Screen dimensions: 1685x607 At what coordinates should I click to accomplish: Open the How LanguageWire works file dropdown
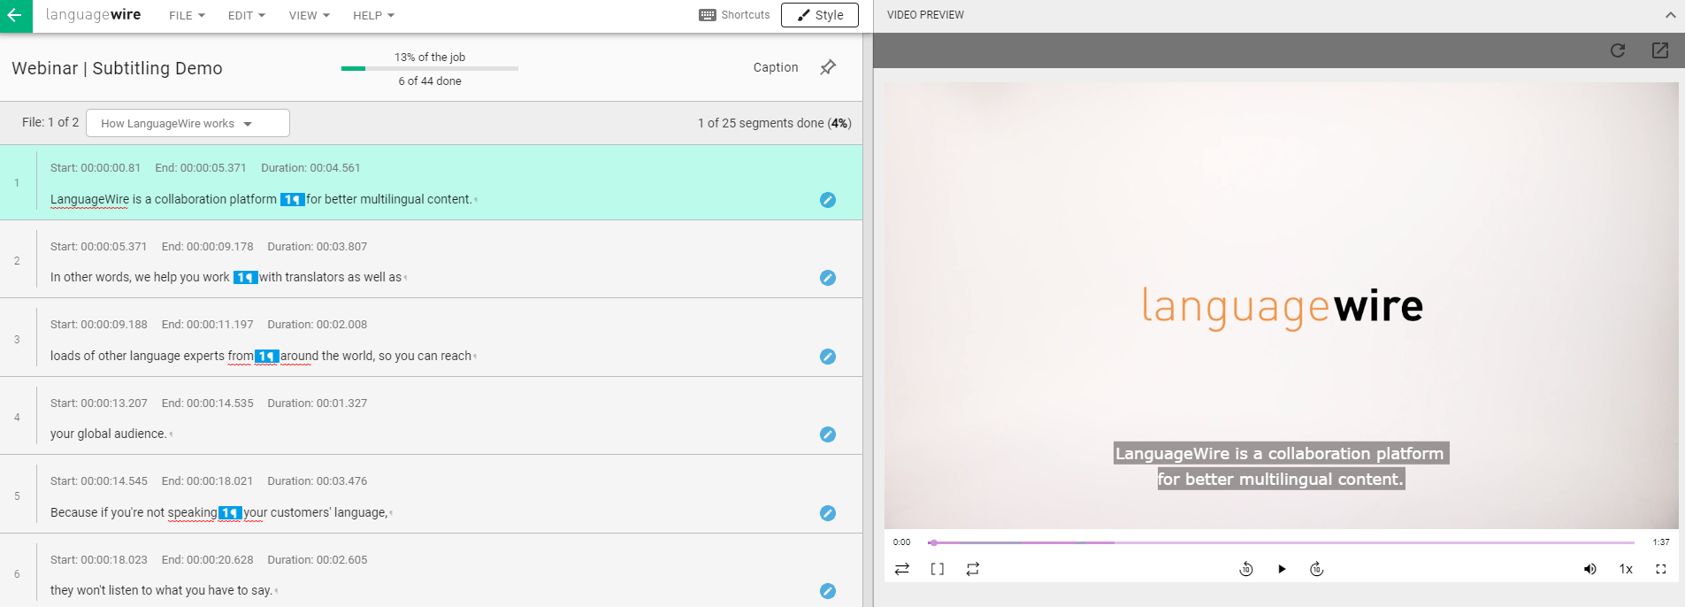tap(188, 124)
